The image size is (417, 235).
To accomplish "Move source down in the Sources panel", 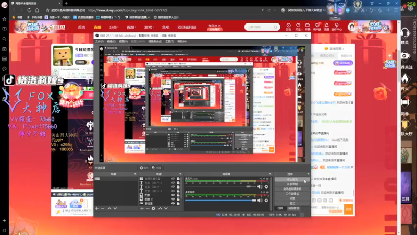I will point(166,208).
